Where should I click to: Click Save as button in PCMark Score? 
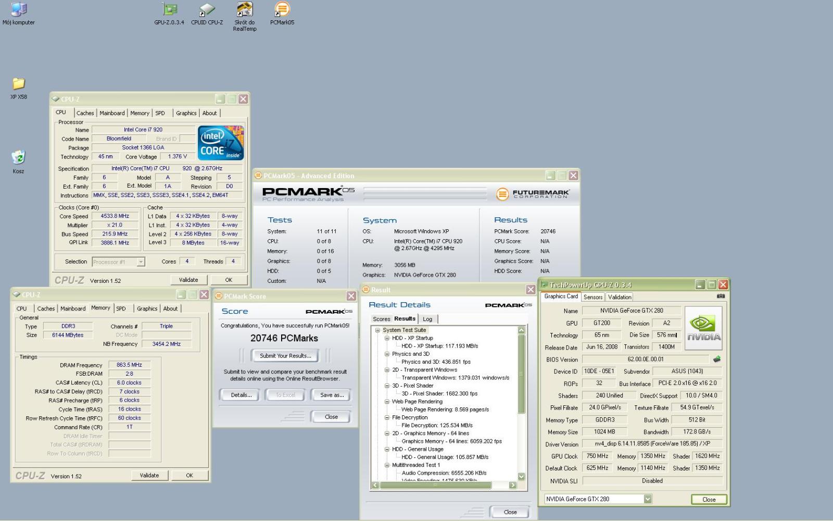pyautogui.click(x=332, y=395)
